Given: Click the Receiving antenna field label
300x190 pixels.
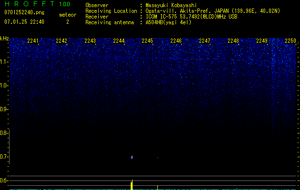Looking at the screenshot, I should (110, 22).
